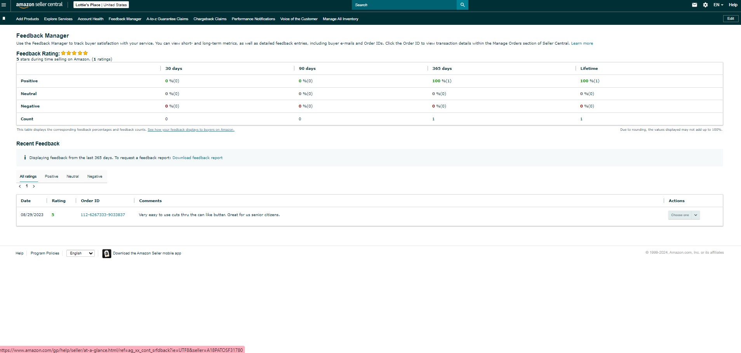741x353 pixels.
Task: Click the Edit button in navigation bar
Action: pyautogui.click(x=731, y=19)
